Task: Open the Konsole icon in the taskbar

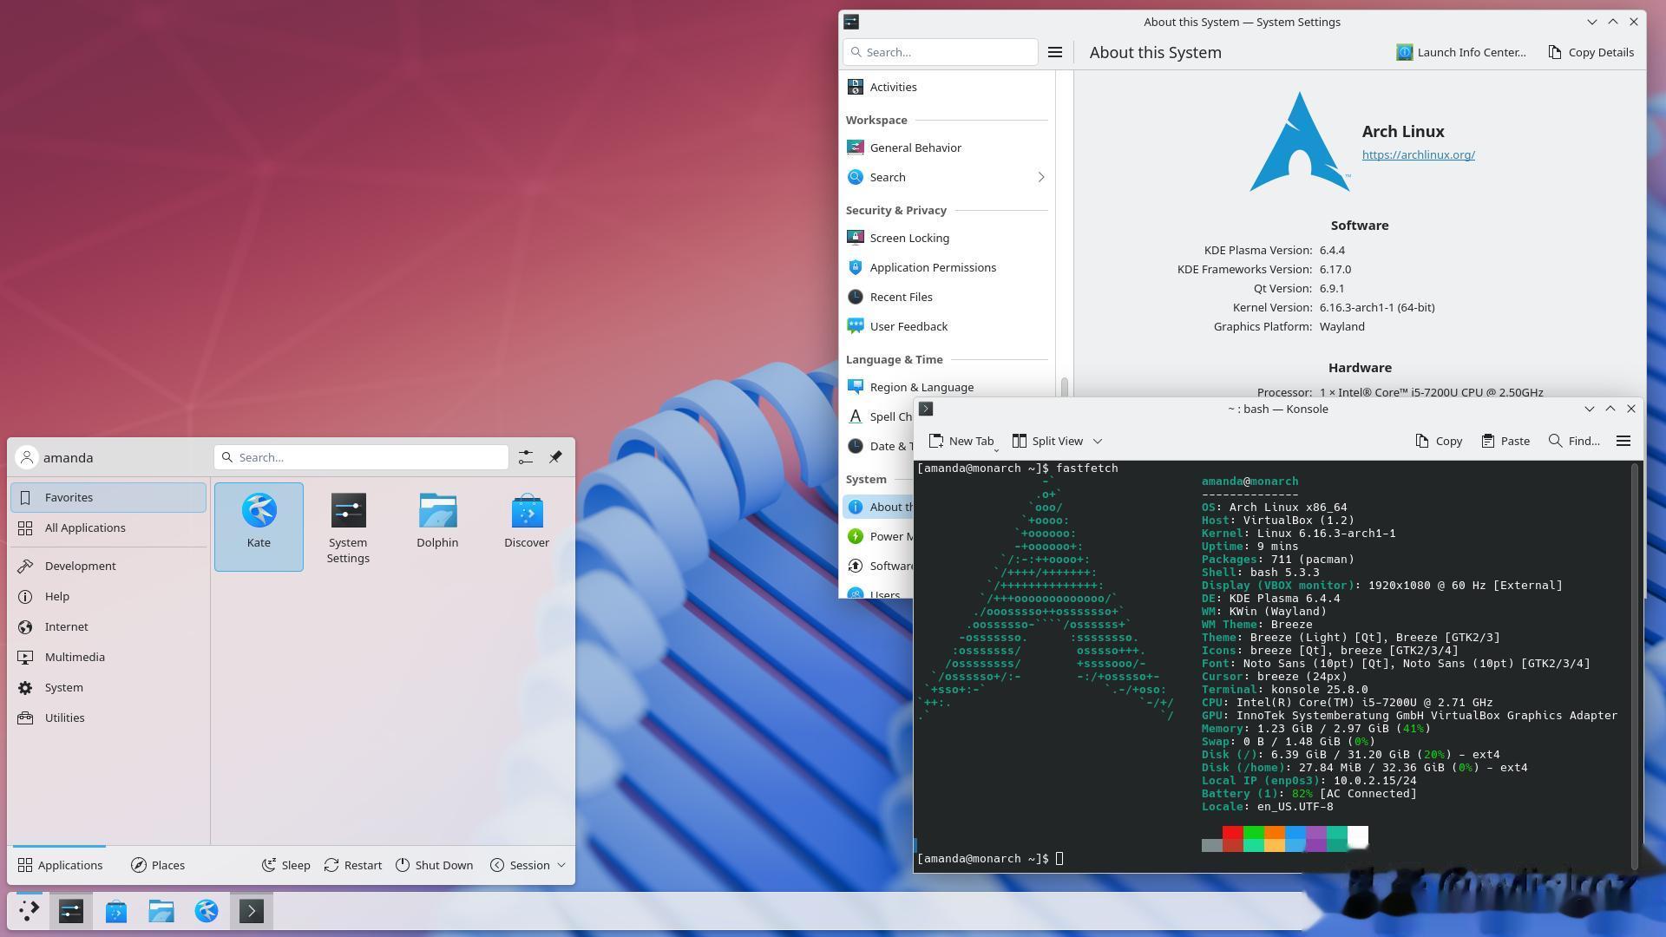Action: click(x=252, y=911)
